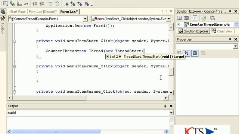Image resolution: width=239 pixels, height=134 pixels.
Task: Close the active Form1.cs document
Action: (x=171, y=11)
